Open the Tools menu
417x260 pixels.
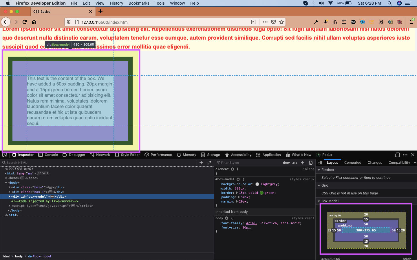(x=160, y=3)
